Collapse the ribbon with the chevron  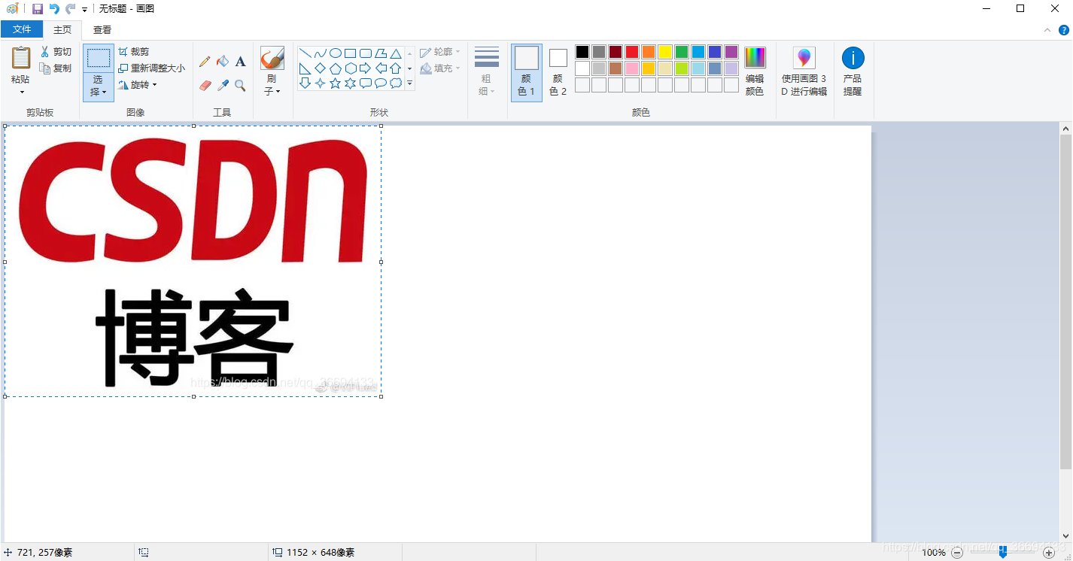click(x=1047, y=30)
